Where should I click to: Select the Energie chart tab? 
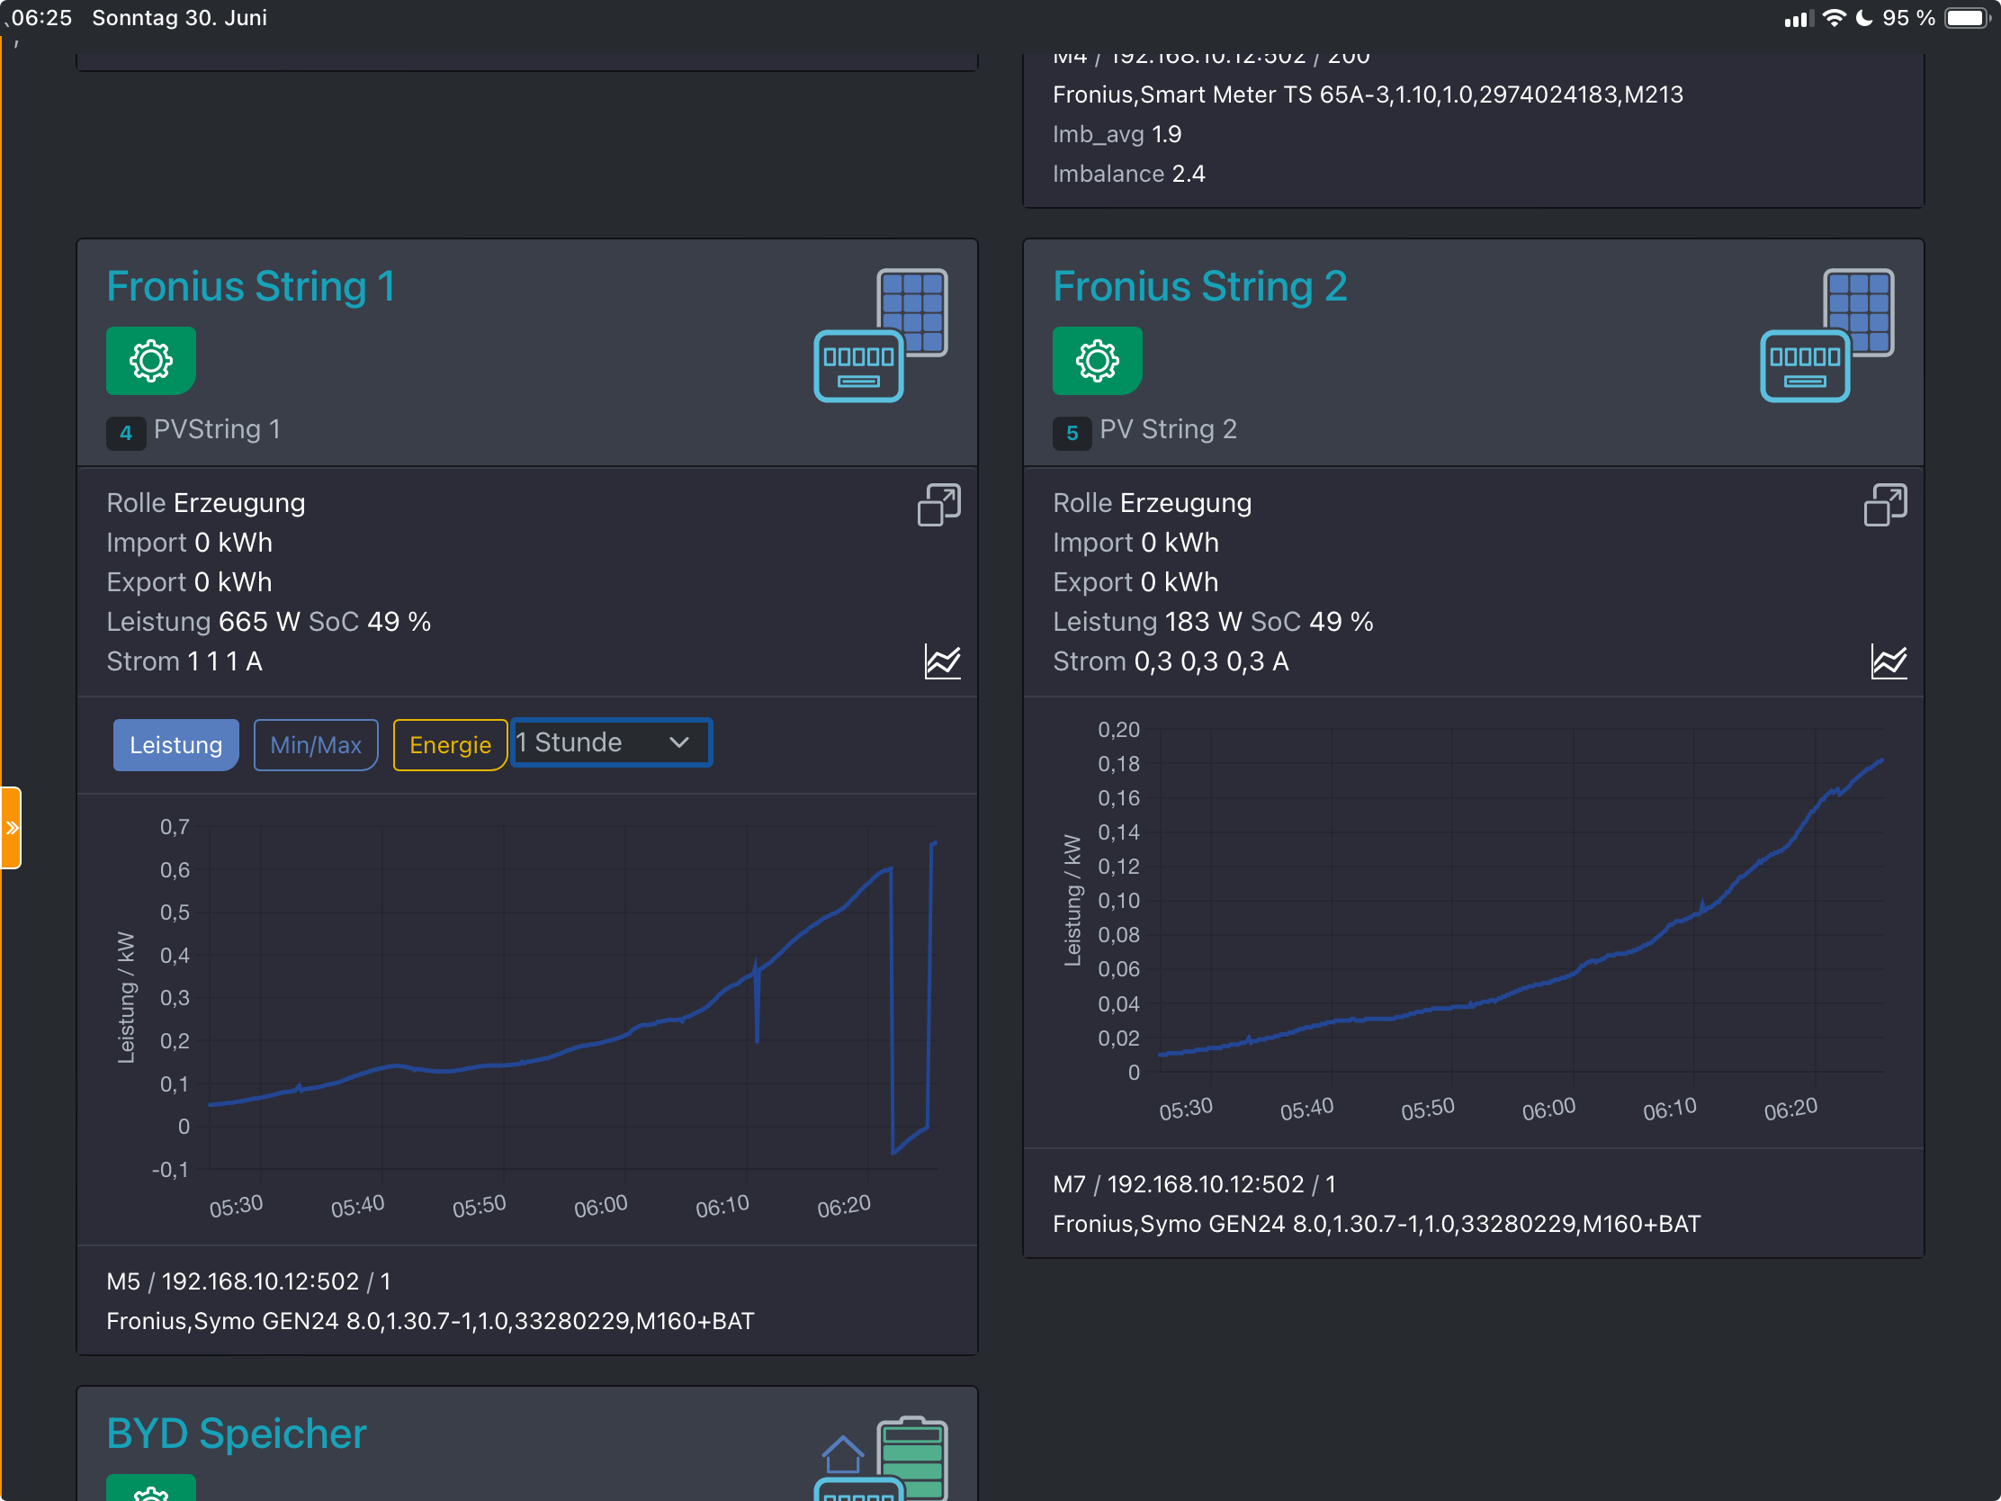pyautogui.click(x=450, y=744)
